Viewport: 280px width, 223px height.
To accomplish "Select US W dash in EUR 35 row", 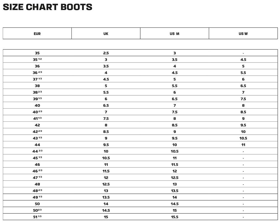I will (243, 53).
